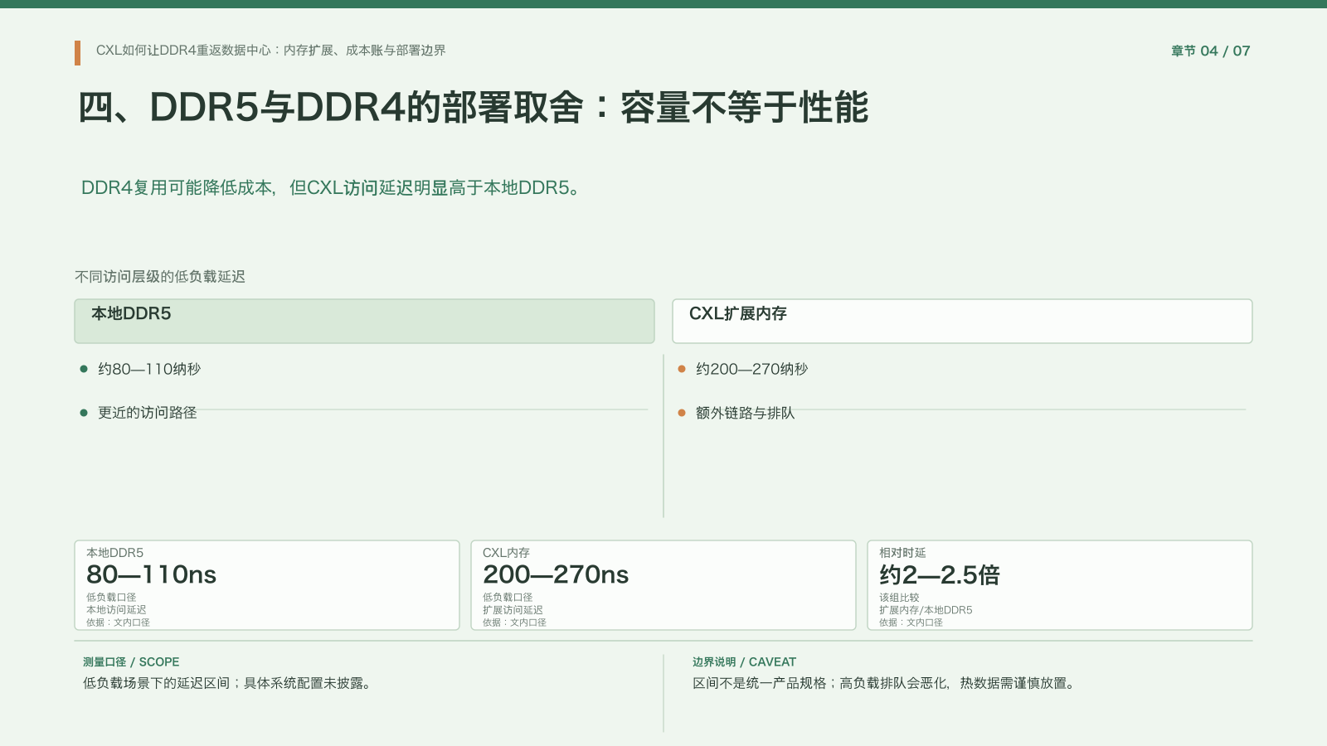
Task: Select the metric value 80—110ns
Action: pos(151,574)
